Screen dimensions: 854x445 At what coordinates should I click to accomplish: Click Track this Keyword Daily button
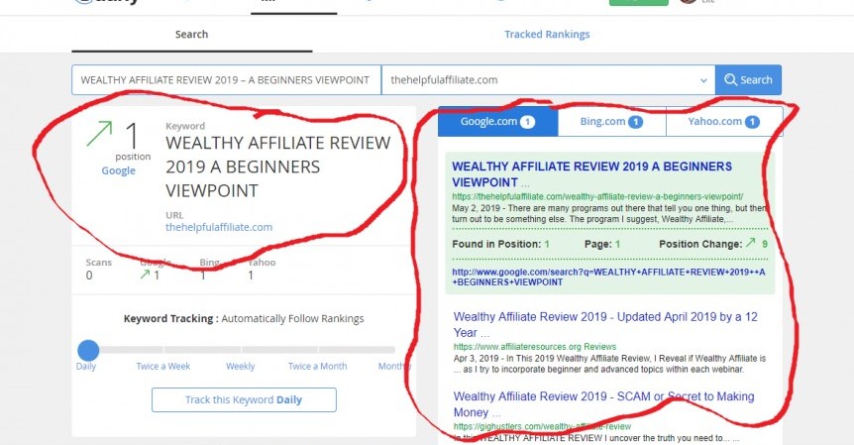click(244, 399)
